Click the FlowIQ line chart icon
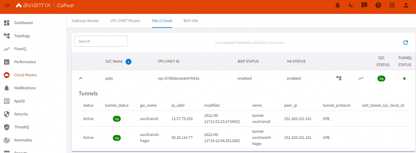Screen dimensions: 416x153 (6, 49)
